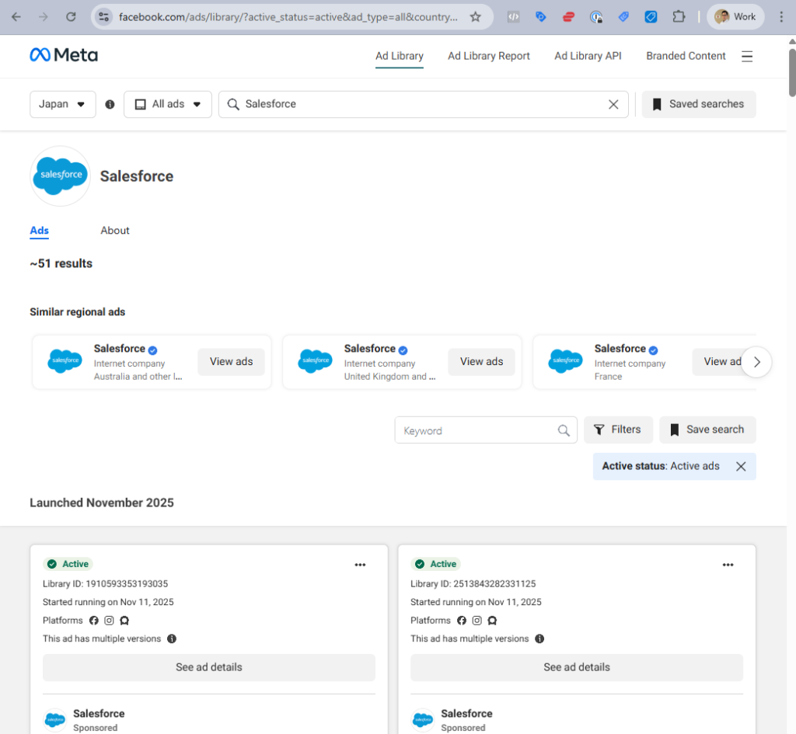796x734 pixels.
Task: Click See ad details on first ad
Action: coord(208,667)
